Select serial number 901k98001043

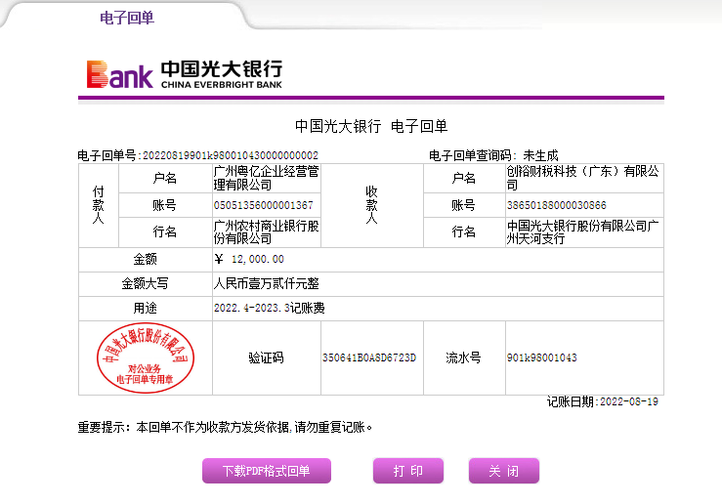coord(542,357)
